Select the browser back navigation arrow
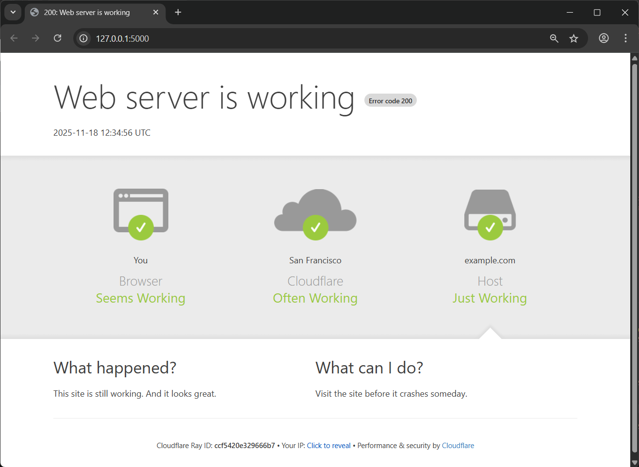 [14, 38]
